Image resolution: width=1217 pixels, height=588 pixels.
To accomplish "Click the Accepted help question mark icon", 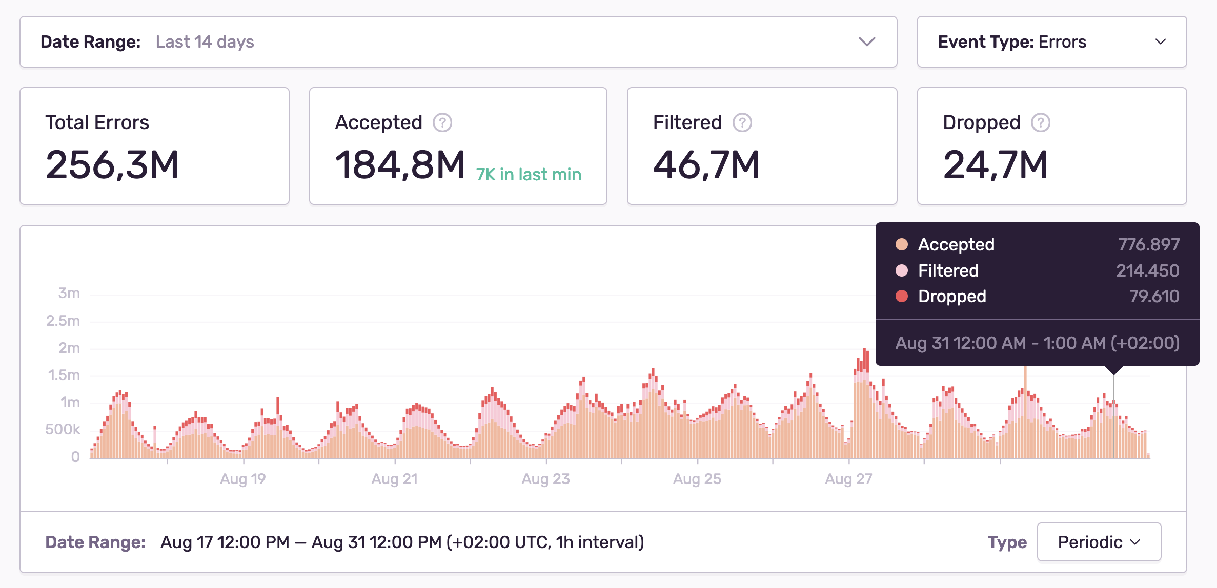I will point(442,123).
